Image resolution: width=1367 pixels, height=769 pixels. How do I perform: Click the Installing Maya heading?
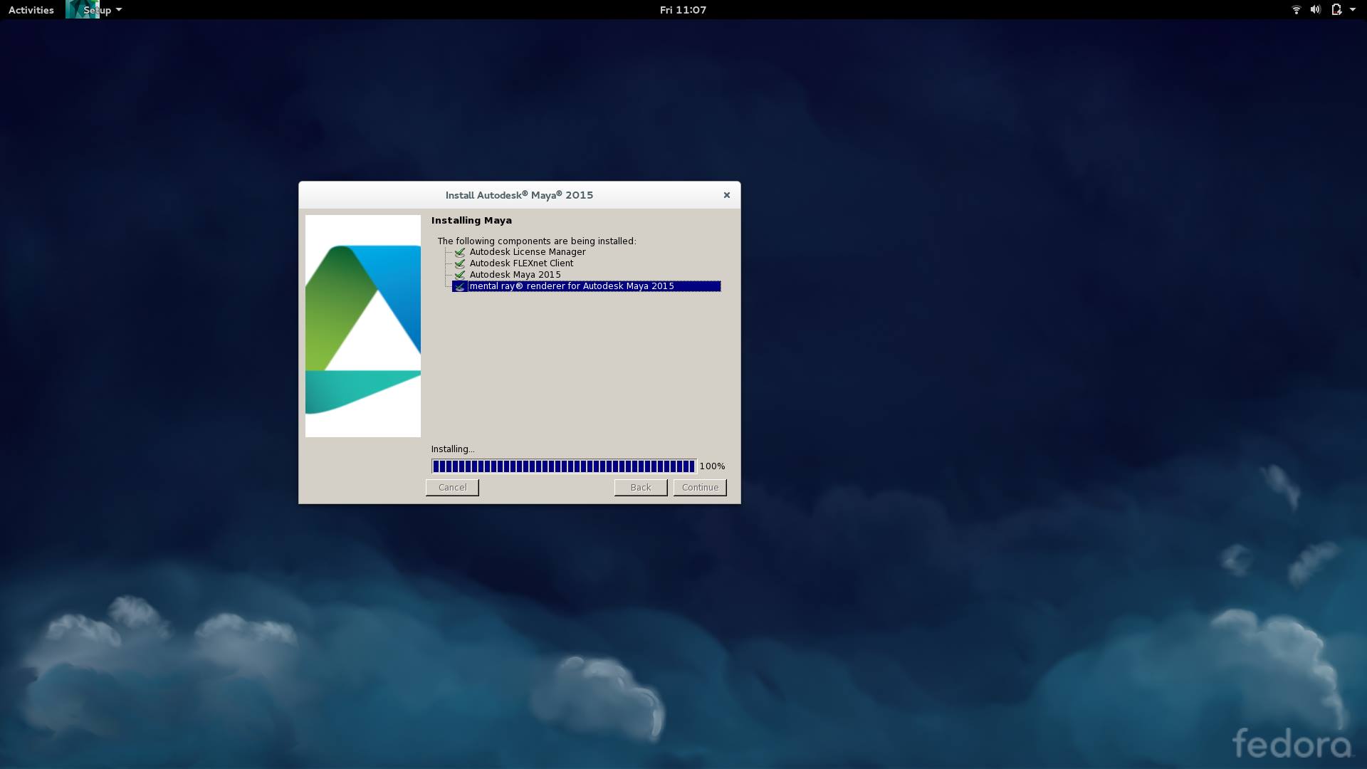click(471, 221)
